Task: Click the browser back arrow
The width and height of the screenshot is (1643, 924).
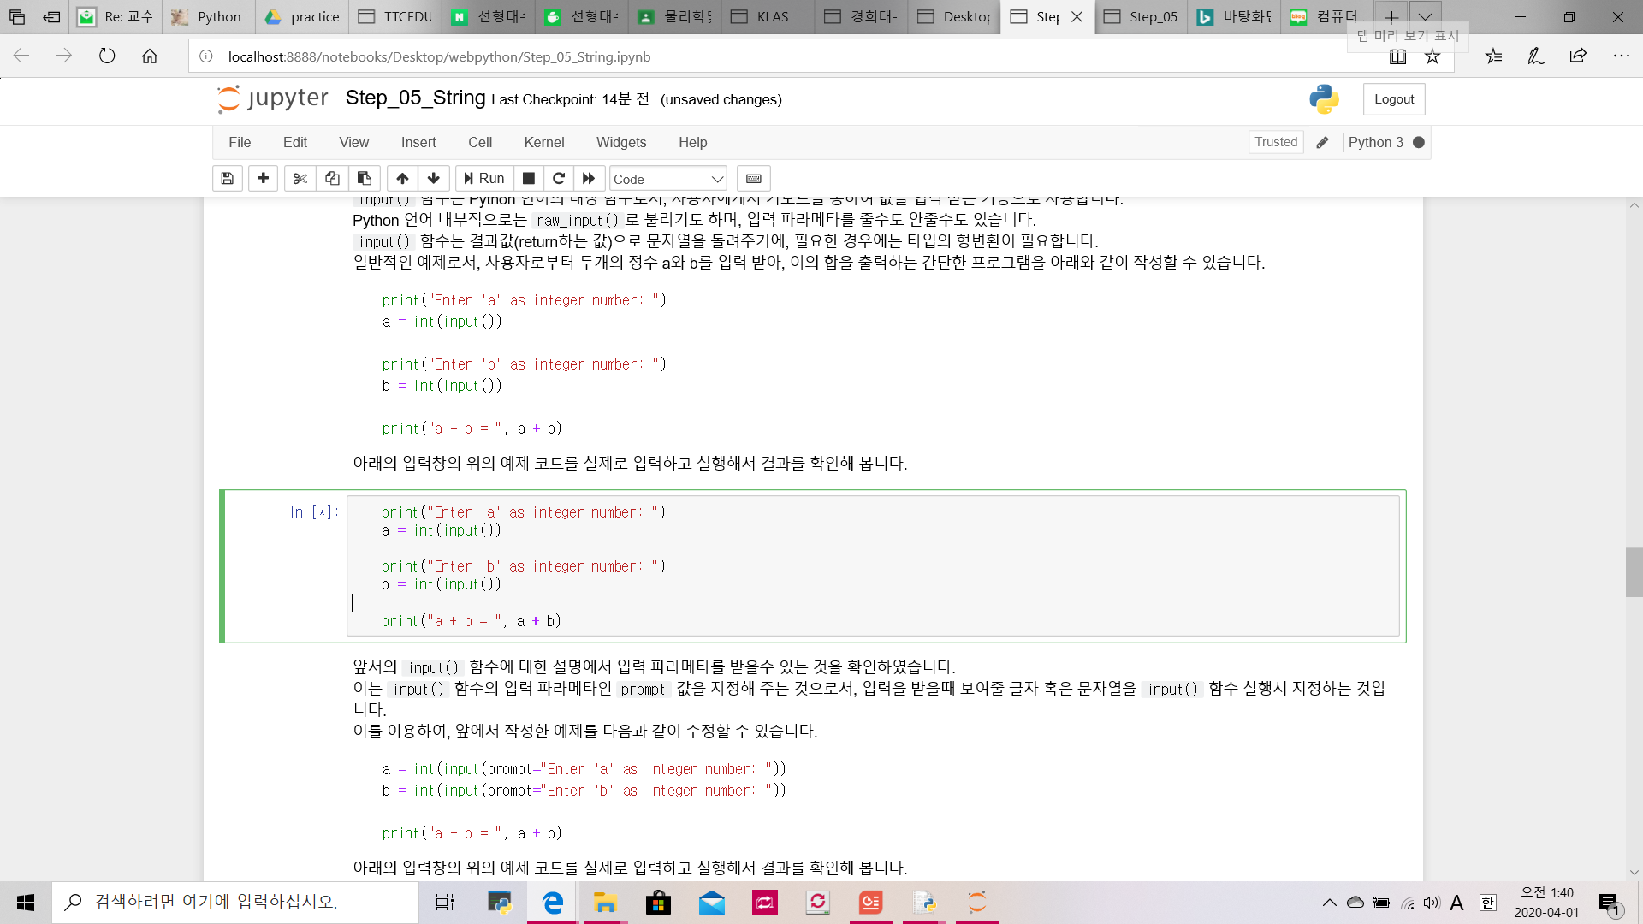Action: coord(21,56)
